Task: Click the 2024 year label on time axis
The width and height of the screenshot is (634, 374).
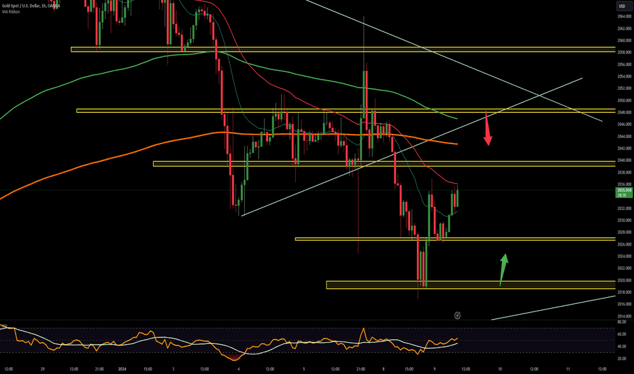Action: (x=122, y=369)
